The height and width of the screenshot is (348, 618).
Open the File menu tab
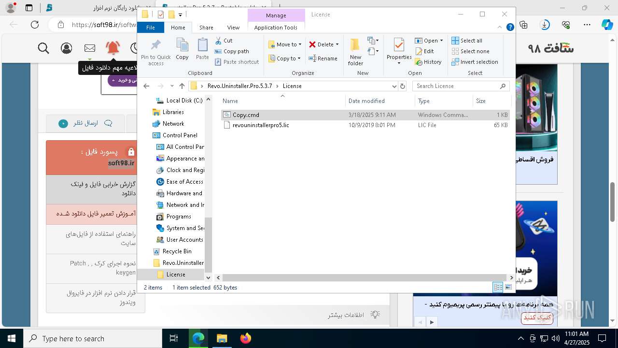(151, 28)
